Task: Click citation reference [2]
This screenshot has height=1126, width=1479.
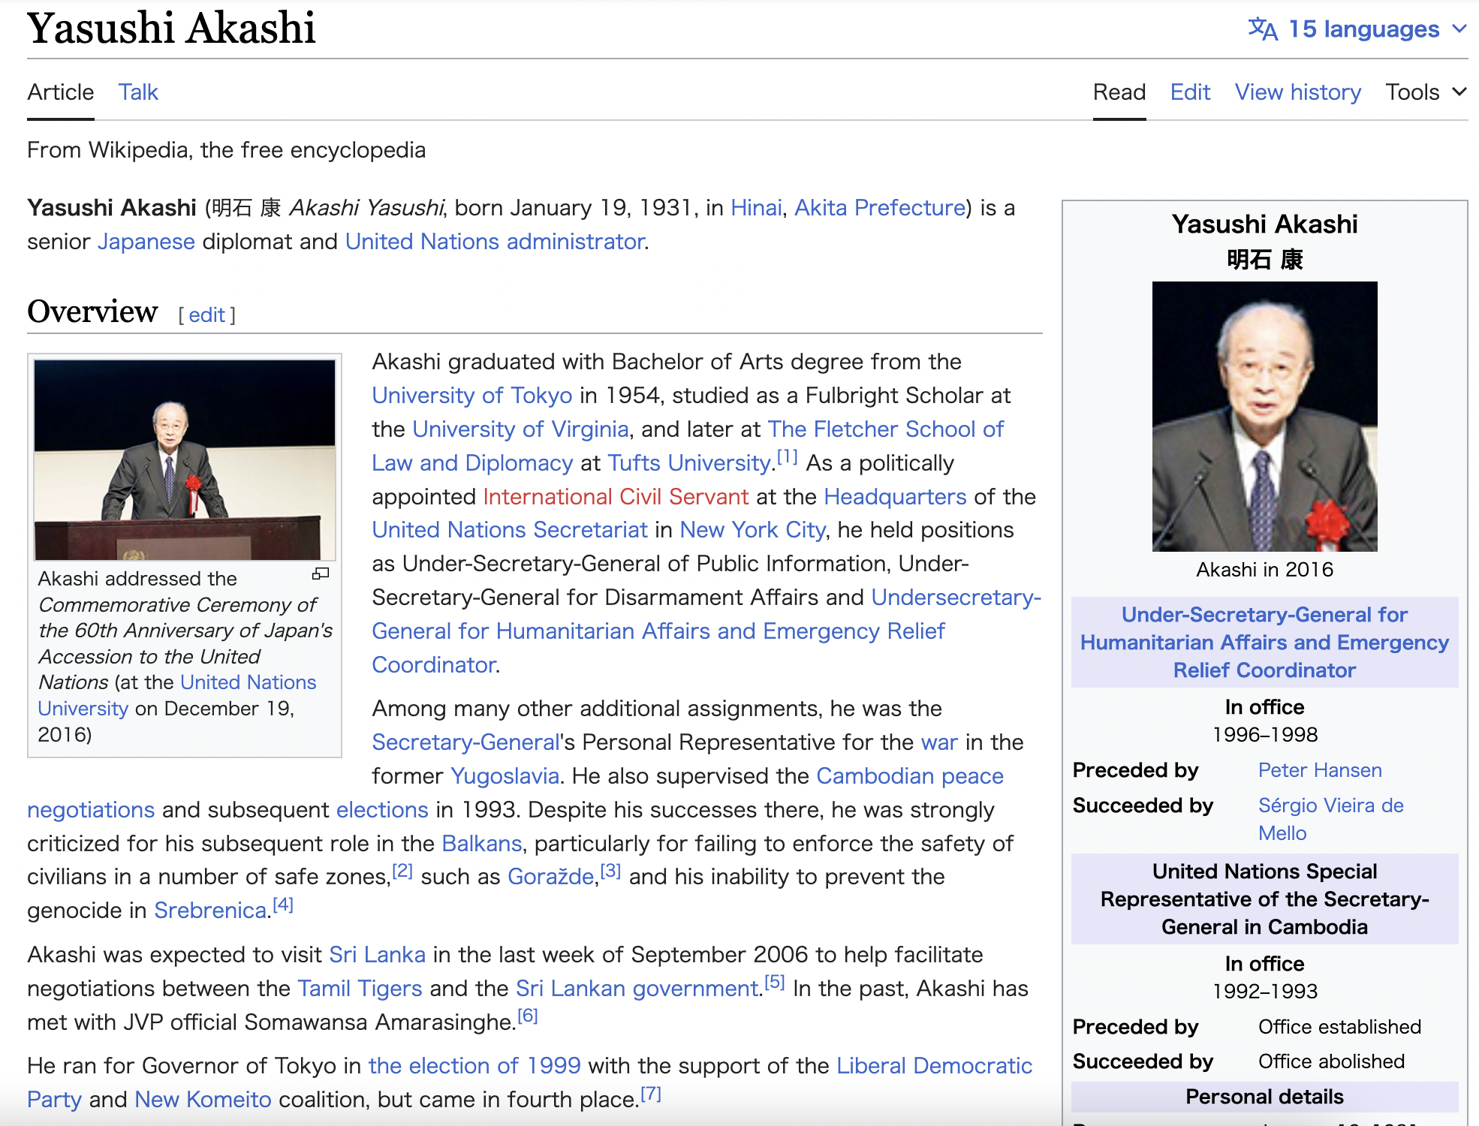Action: coord(402,871)
